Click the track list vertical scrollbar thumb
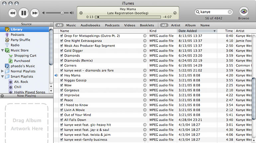 tap(254, 99)
